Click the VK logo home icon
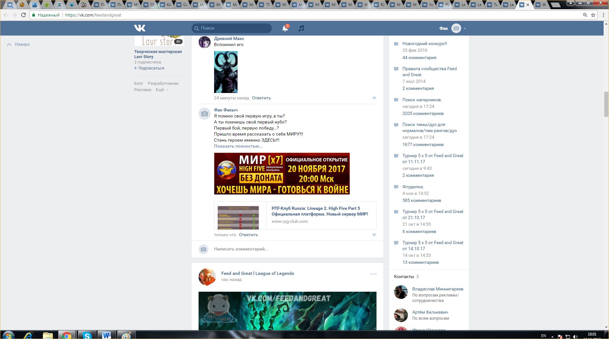This screenshot has height=339, width=609. tap(140, 28)
